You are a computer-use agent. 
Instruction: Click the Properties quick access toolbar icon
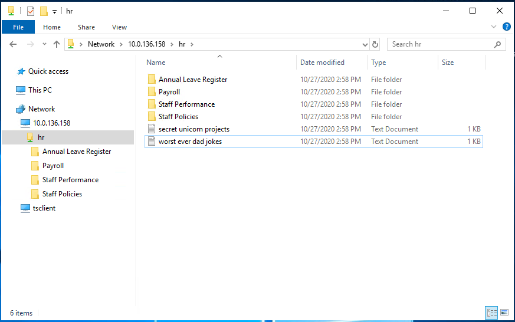pos(31,11)
